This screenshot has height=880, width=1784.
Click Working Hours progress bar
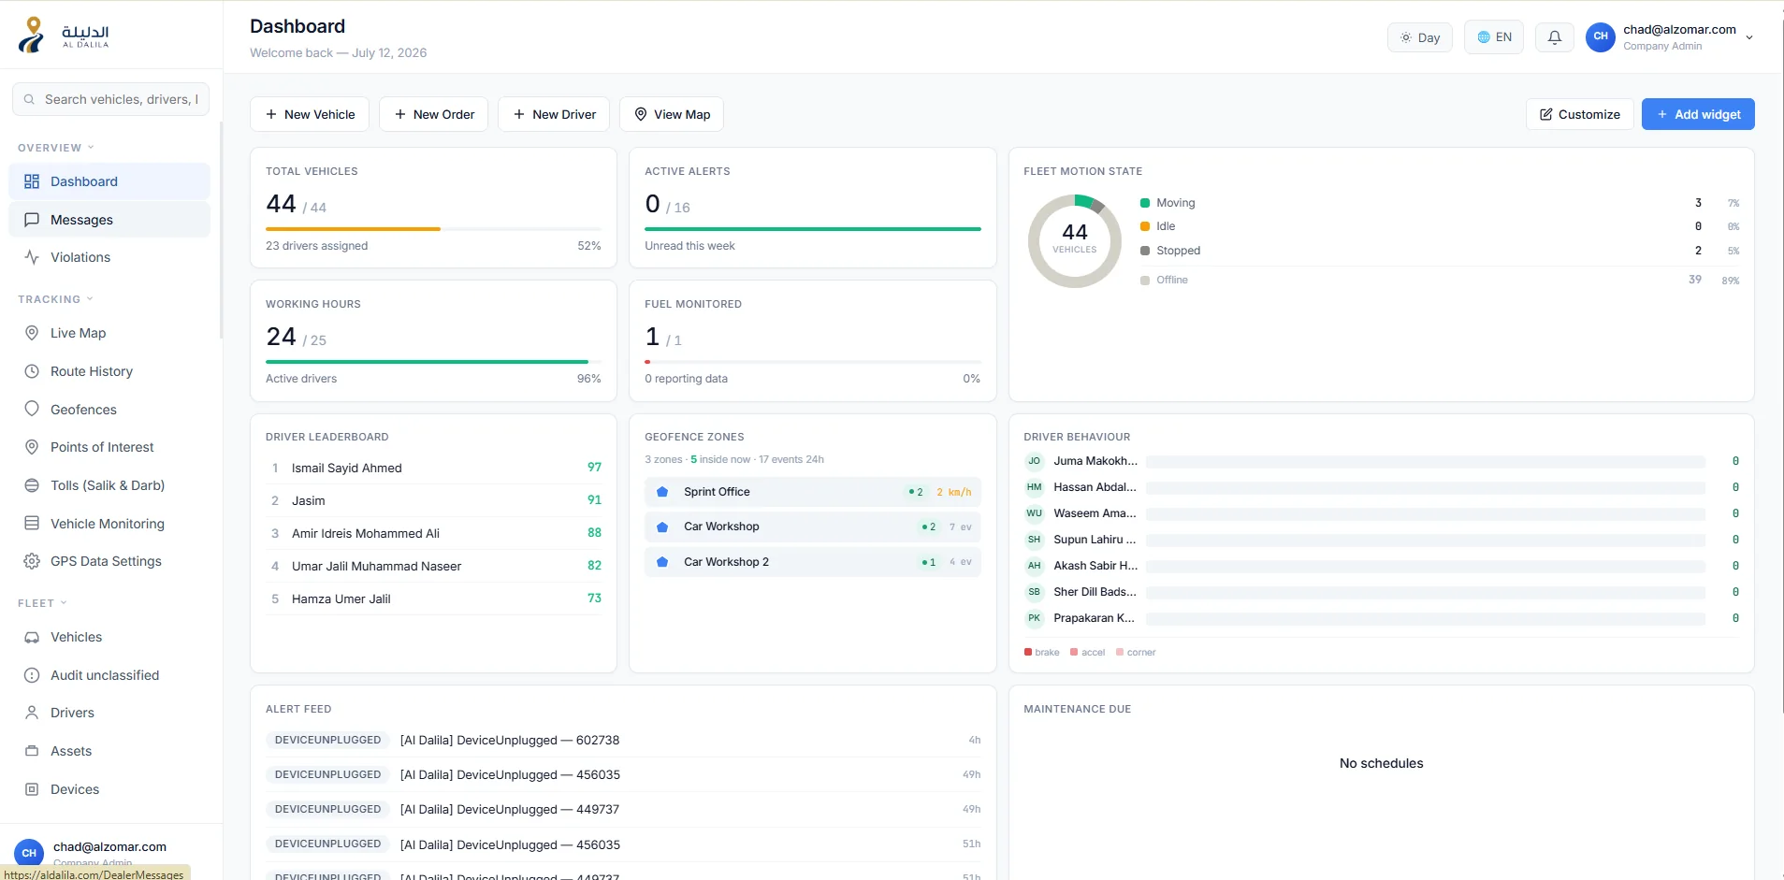[x=433, y=362]
